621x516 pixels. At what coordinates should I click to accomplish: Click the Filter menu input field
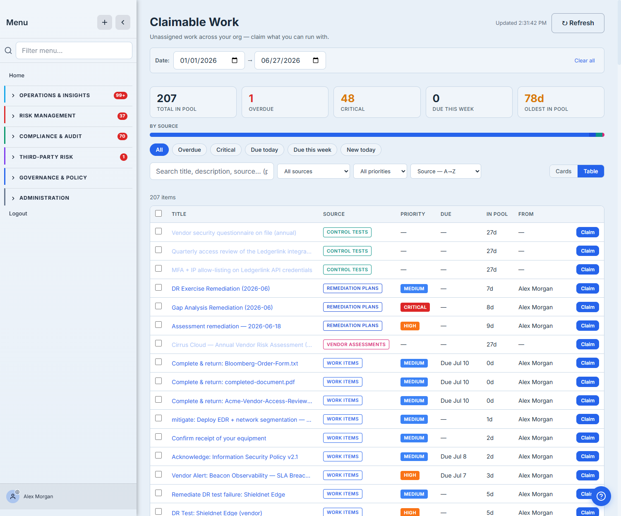click(74, 50)
